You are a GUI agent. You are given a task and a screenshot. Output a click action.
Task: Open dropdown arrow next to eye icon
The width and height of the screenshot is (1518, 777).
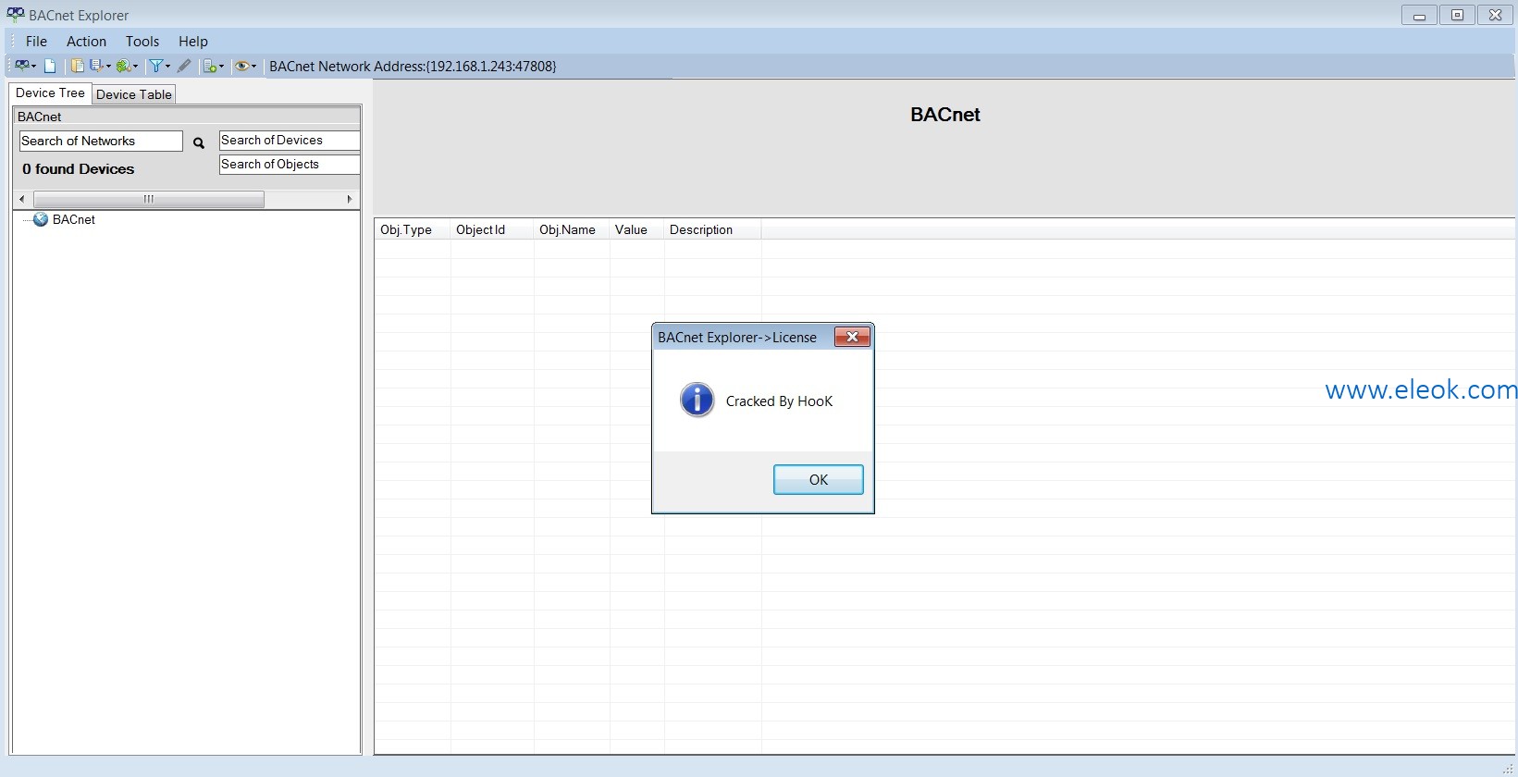pyautogui.click(x=253, y=67)
